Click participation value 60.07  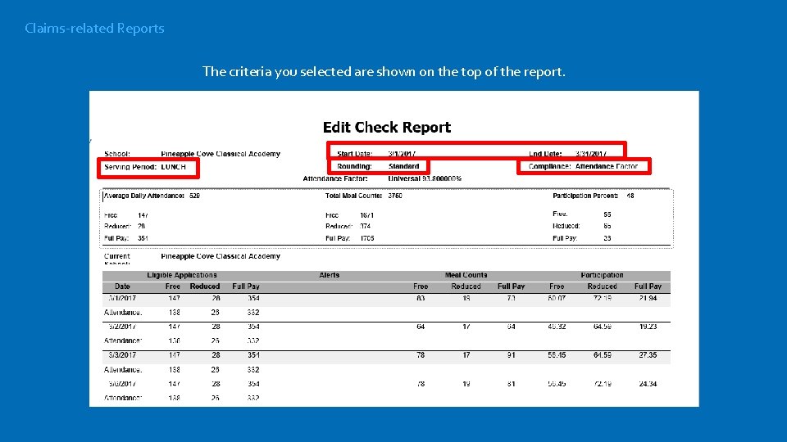click(x=557, y=298)
